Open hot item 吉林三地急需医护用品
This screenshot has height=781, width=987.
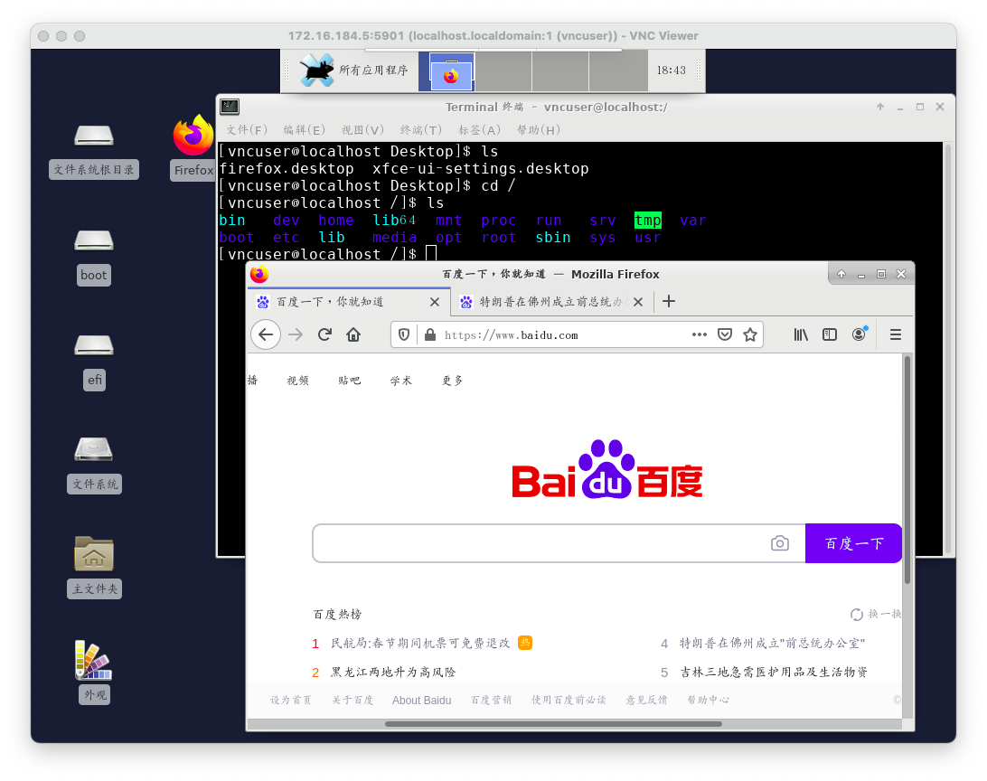click(x=774, y=673)
